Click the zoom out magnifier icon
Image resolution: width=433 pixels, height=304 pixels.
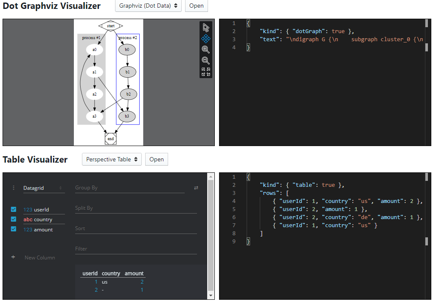coord(206,60)
